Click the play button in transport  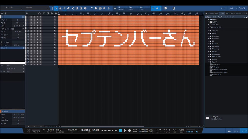click(125, 131)
